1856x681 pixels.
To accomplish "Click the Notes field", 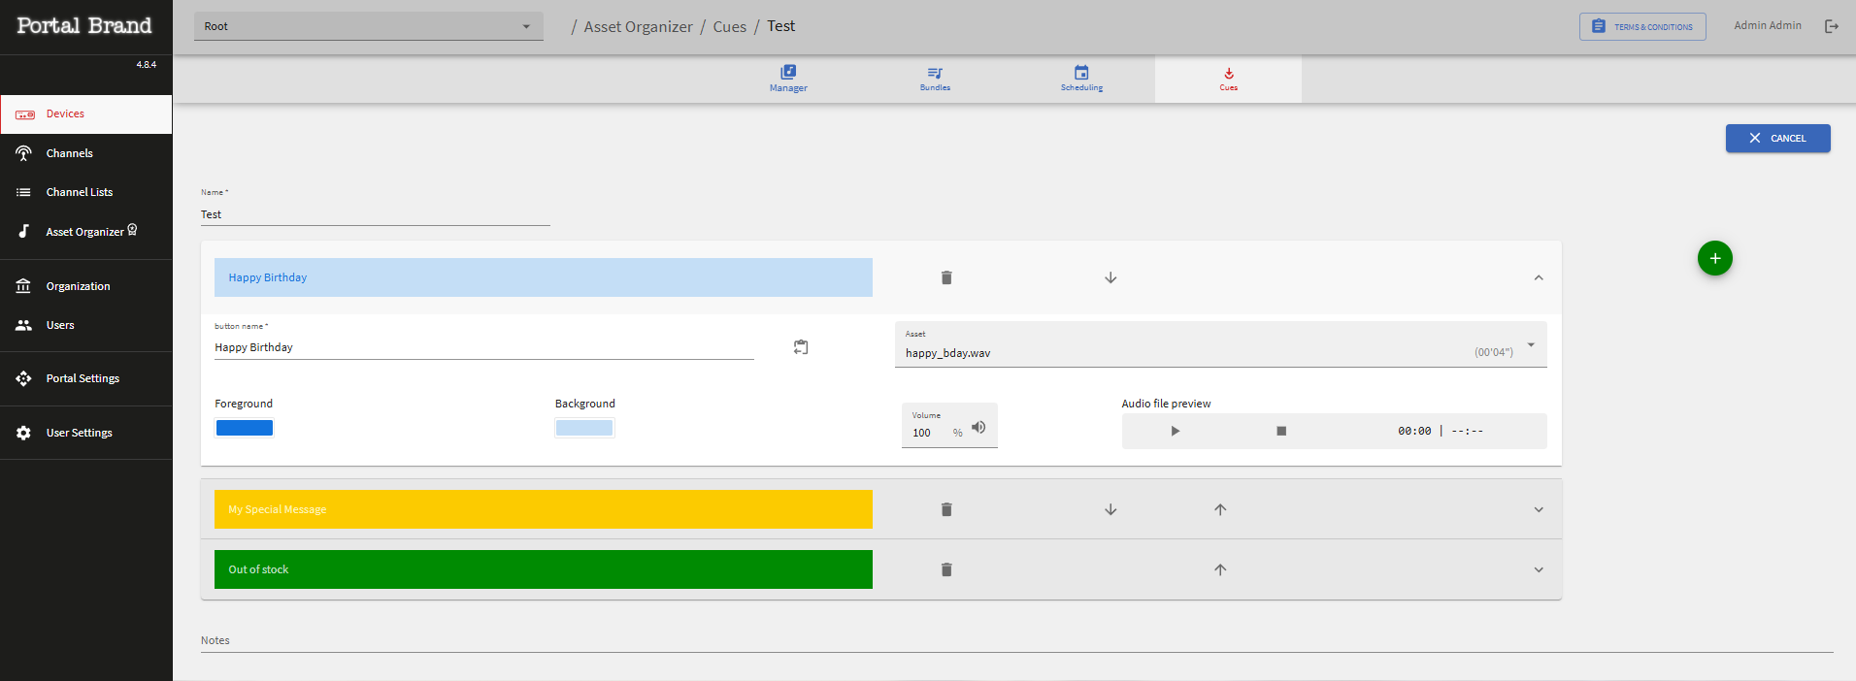I will point(1017,640).
